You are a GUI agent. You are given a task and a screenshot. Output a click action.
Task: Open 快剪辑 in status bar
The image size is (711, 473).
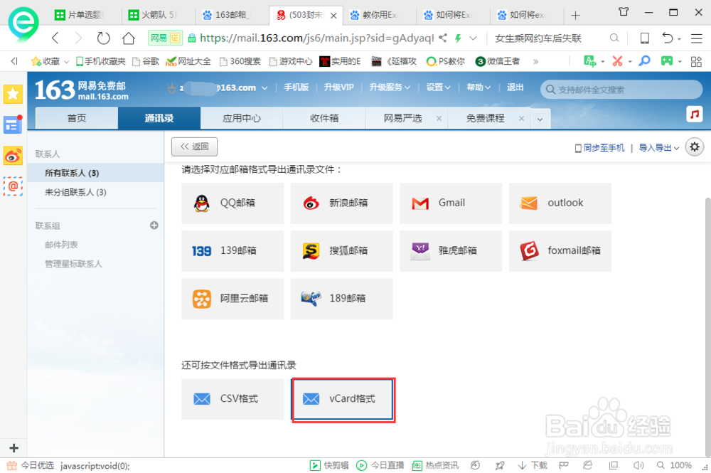329,465
